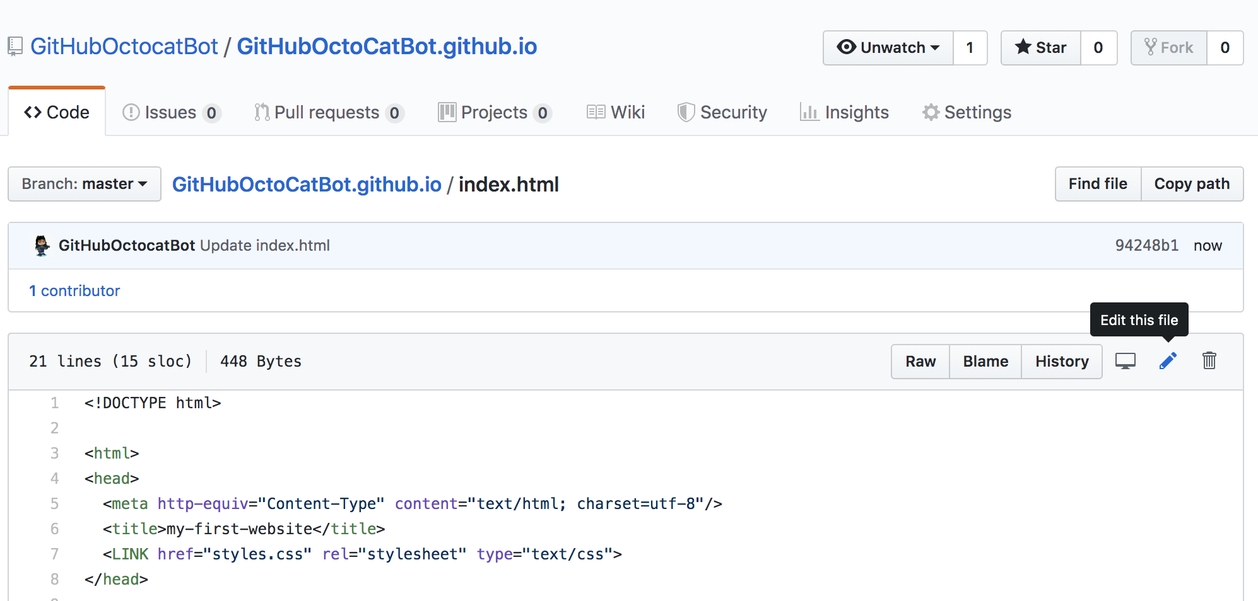Open the Wiki tab

coord(616,112)
